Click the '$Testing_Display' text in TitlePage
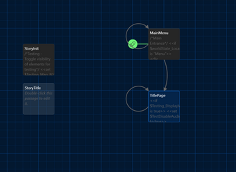This screenshot has width=236, height=172. [x=165, y=106]
